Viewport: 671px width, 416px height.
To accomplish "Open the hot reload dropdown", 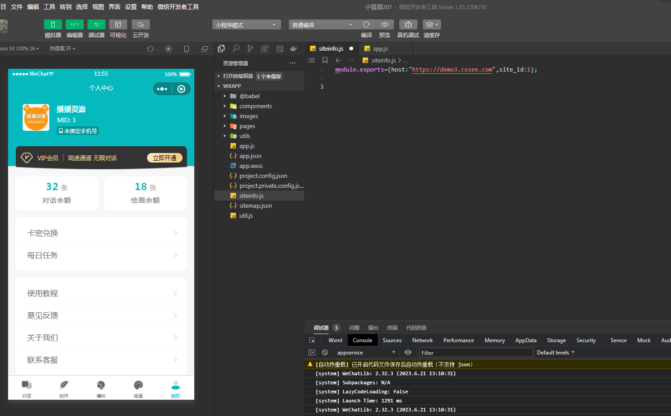I will [62, 48].
